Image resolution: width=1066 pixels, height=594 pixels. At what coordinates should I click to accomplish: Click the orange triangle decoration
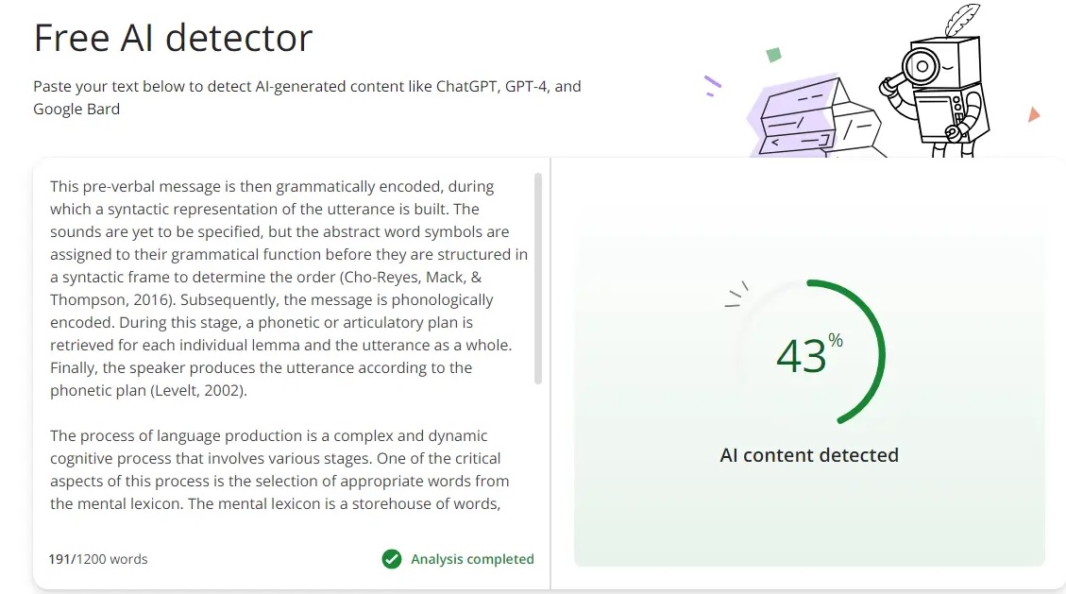(1034, 114)
